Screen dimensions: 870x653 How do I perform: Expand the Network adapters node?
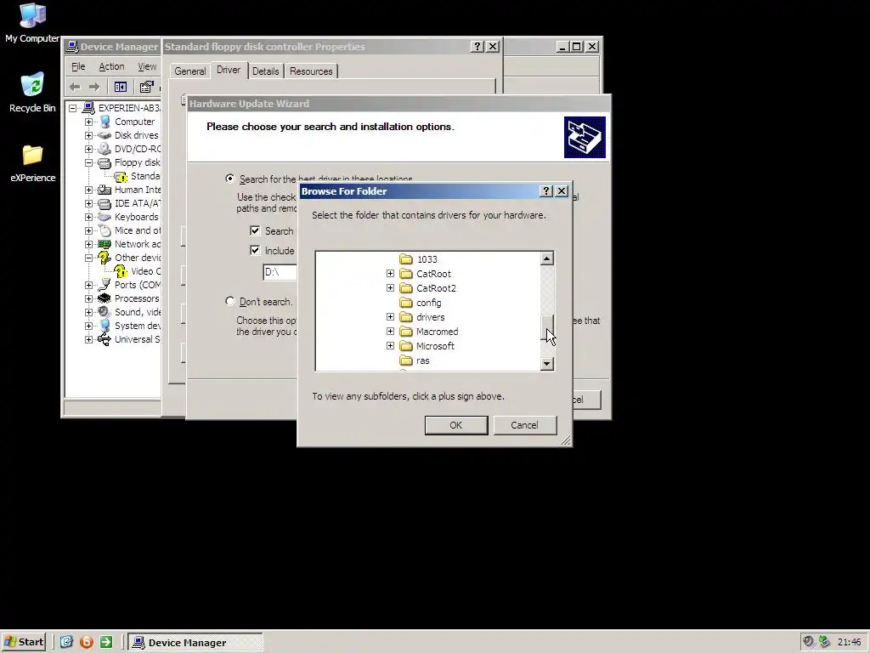(x=88, y=244)
